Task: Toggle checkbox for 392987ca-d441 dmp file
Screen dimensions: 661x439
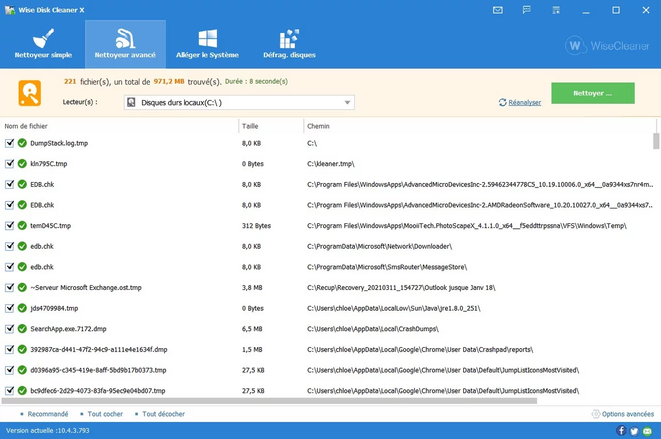Action: tap(9, 349)
